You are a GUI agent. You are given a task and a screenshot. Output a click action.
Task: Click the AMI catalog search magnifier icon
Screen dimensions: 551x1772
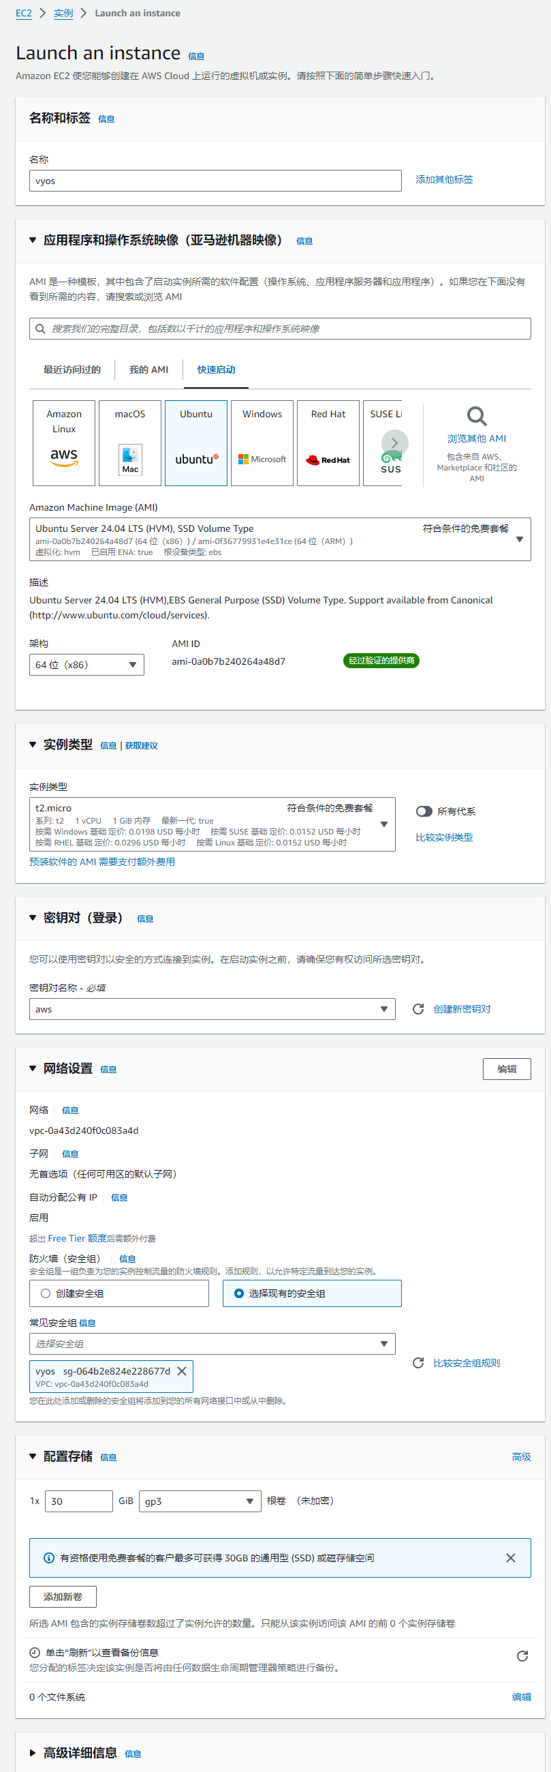point(41,329)
